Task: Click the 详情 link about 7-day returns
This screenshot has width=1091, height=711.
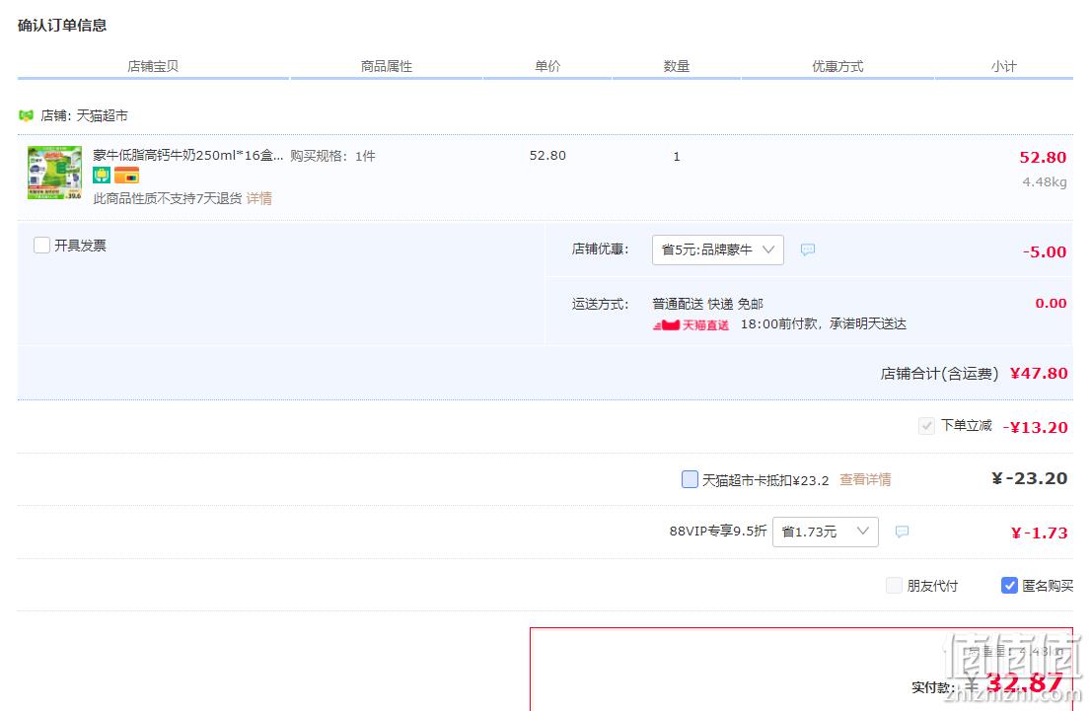Action: 258,198
